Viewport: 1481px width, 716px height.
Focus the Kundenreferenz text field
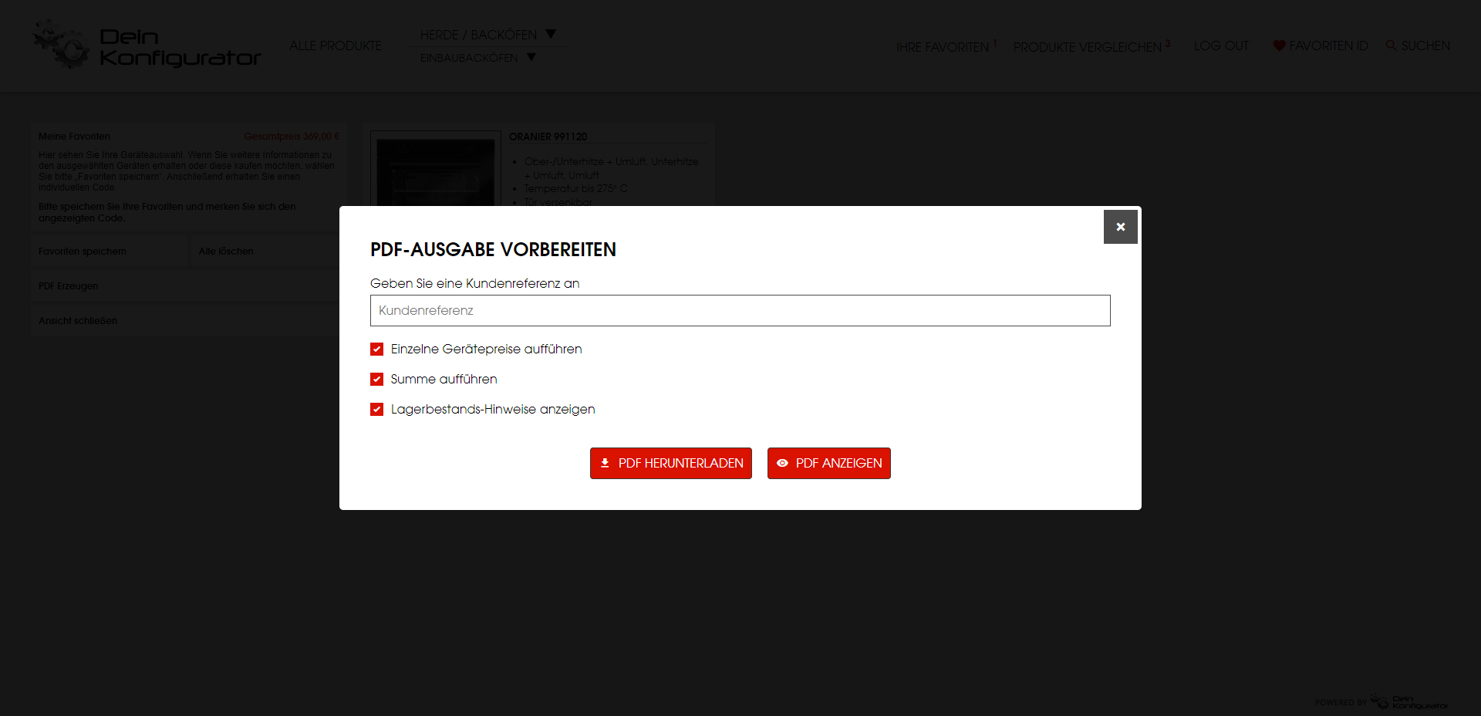[x=740, y=310]
